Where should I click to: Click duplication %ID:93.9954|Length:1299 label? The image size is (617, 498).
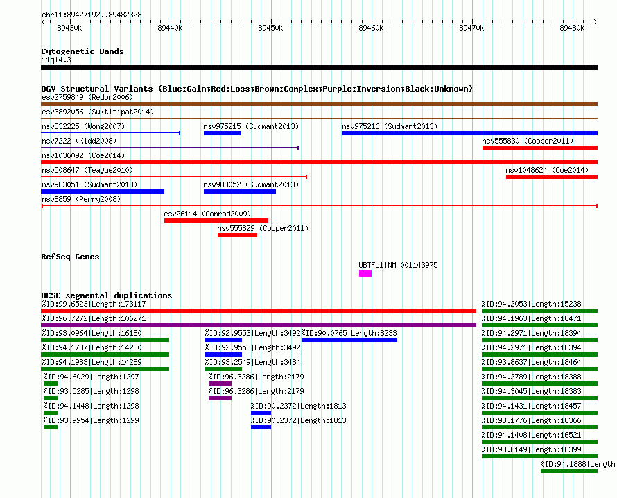pyautogui.click(x=92, y=420)
